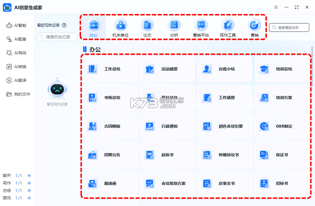Choose the 招聘公告 template
The width and height of the screenshot is (315, 206).
110,155
